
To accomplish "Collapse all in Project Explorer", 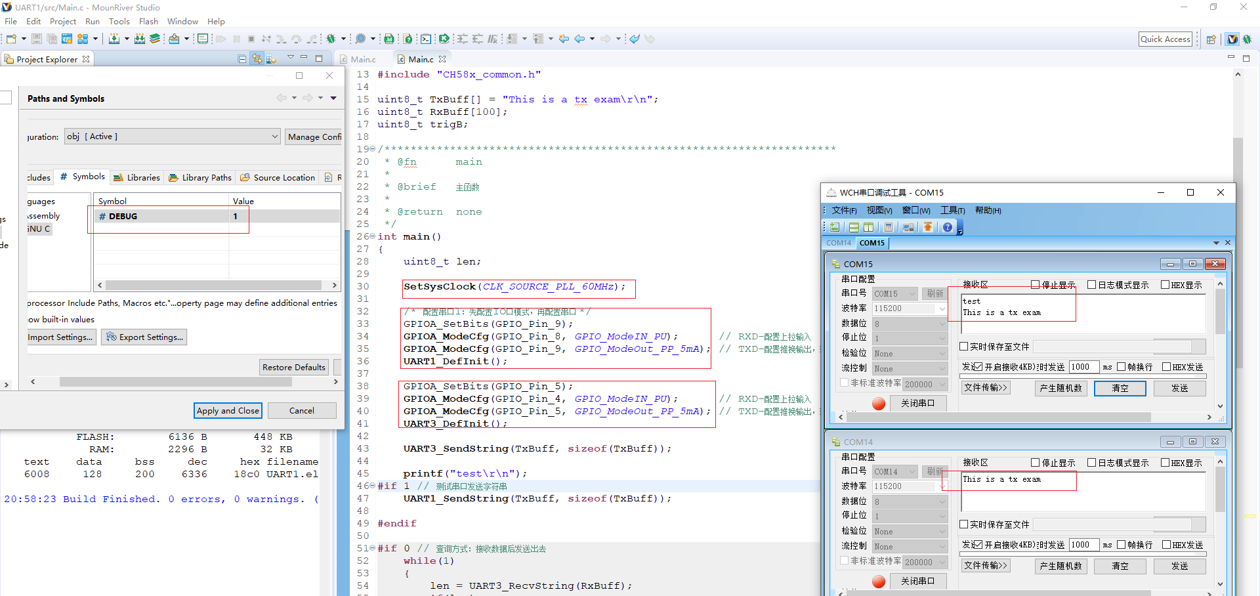I will pos(242,59).
